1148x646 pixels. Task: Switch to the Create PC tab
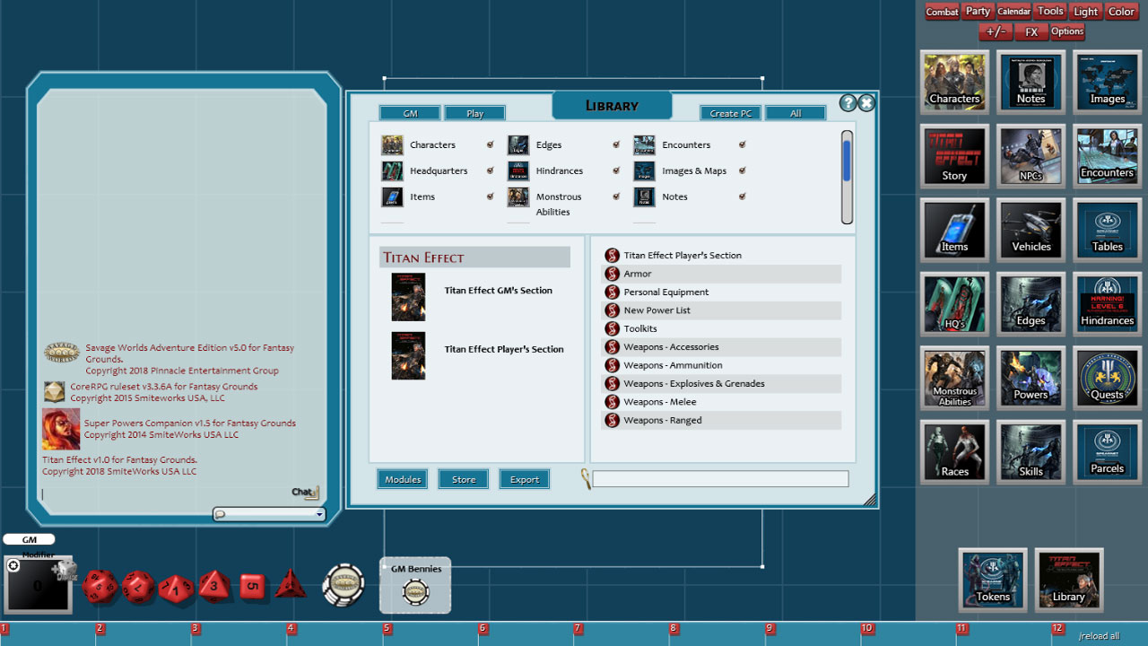730,113
